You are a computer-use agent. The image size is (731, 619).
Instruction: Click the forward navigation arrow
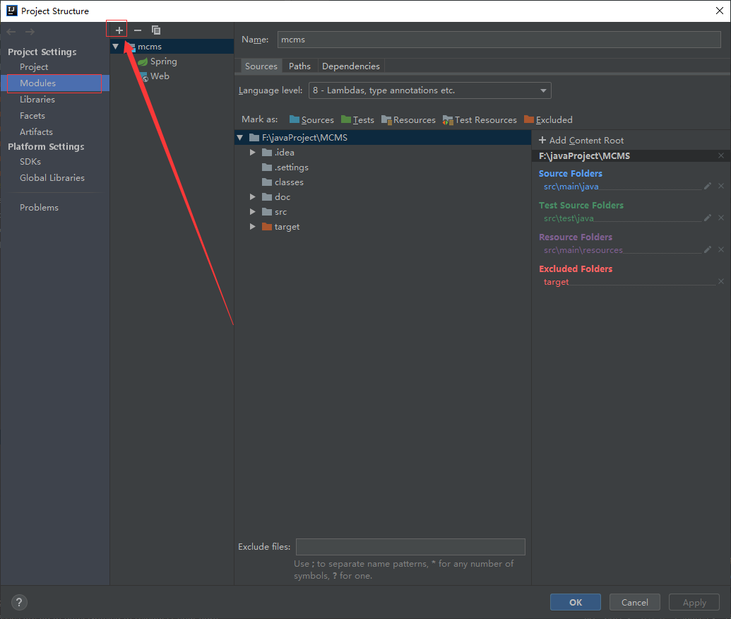[x=30, y=32]
